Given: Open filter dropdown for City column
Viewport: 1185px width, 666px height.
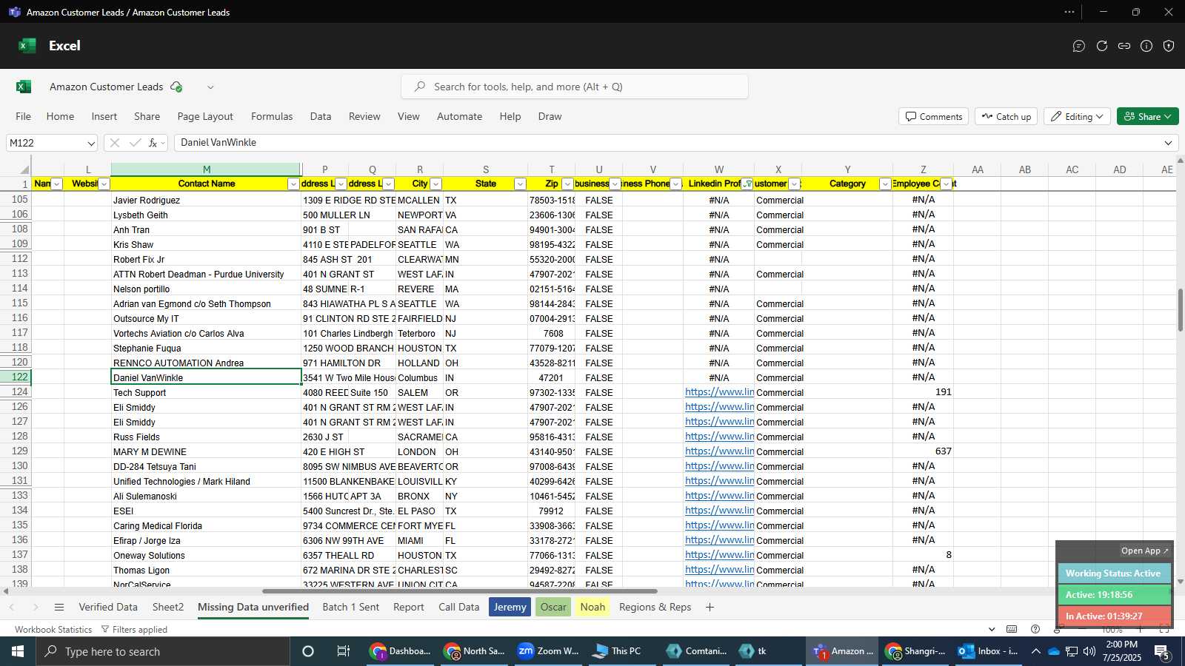Looking at the screenshot, I should click(x=435, y=184).
